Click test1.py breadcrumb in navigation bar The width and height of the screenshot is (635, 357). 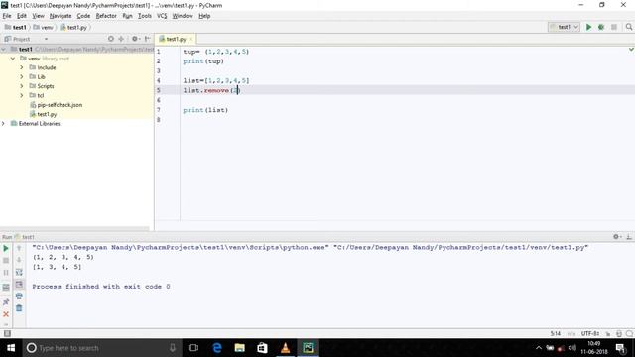[73, 27]
